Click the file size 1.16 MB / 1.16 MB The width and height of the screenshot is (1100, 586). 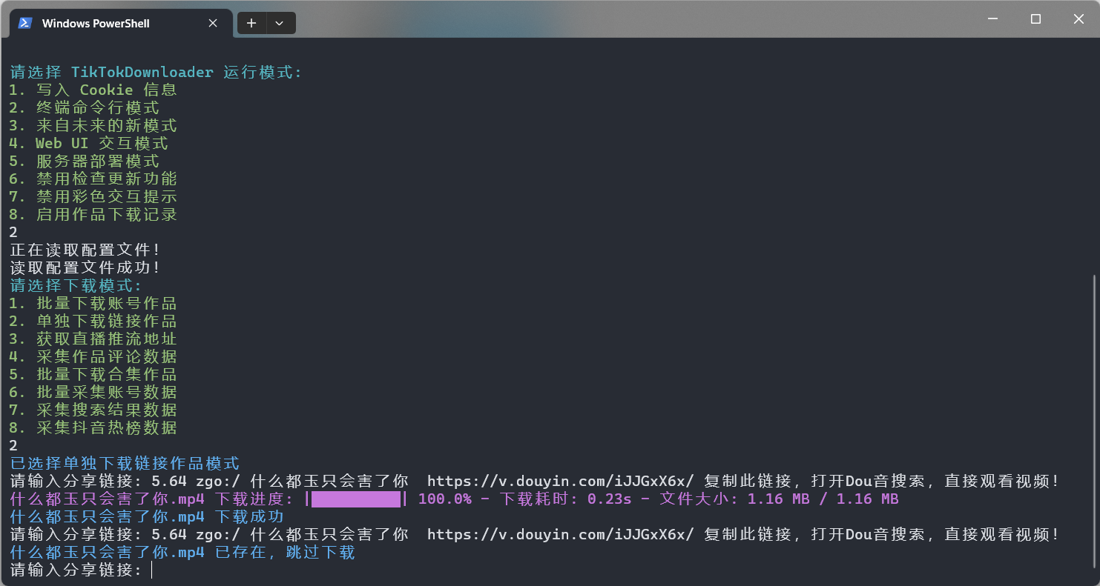click(823, 499)
